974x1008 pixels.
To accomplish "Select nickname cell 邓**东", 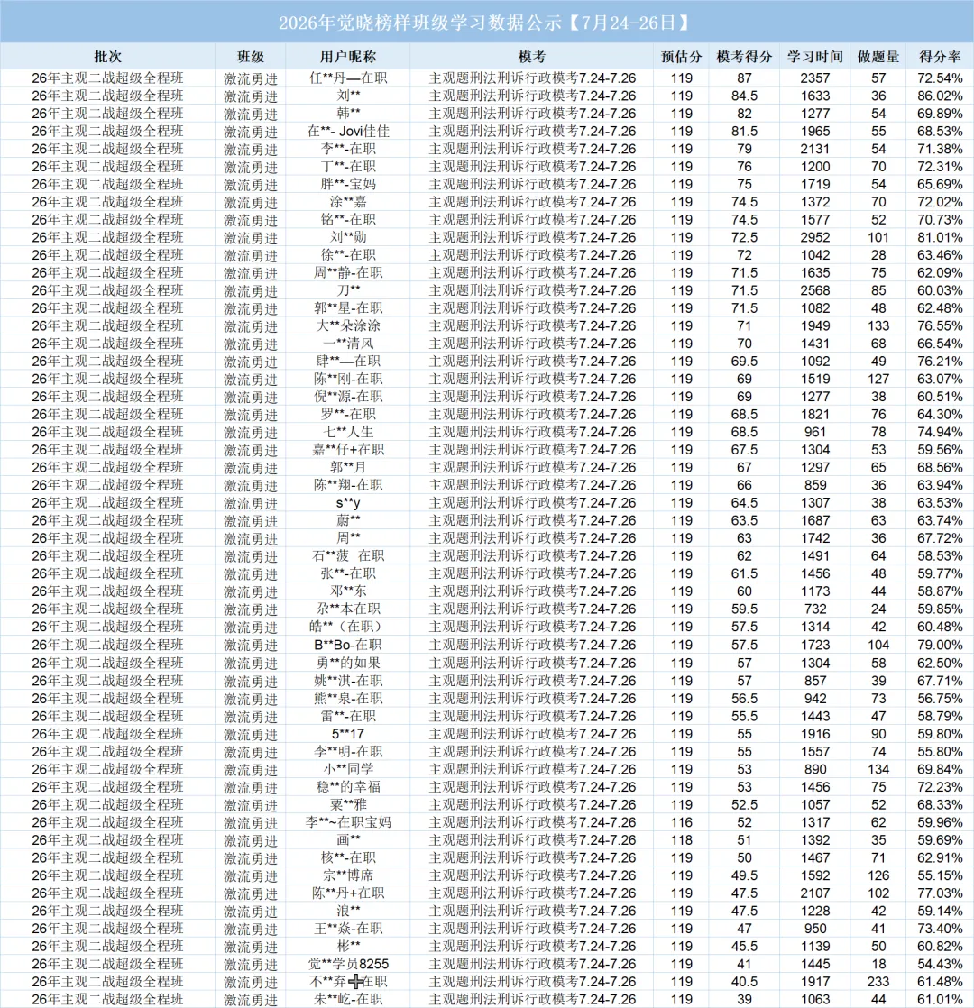I will coord(348,591).
